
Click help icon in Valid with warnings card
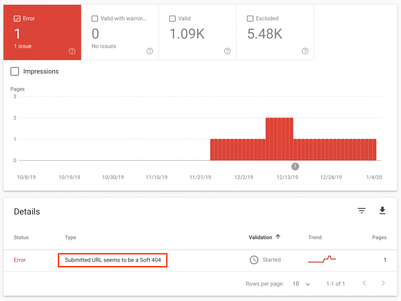150,51
